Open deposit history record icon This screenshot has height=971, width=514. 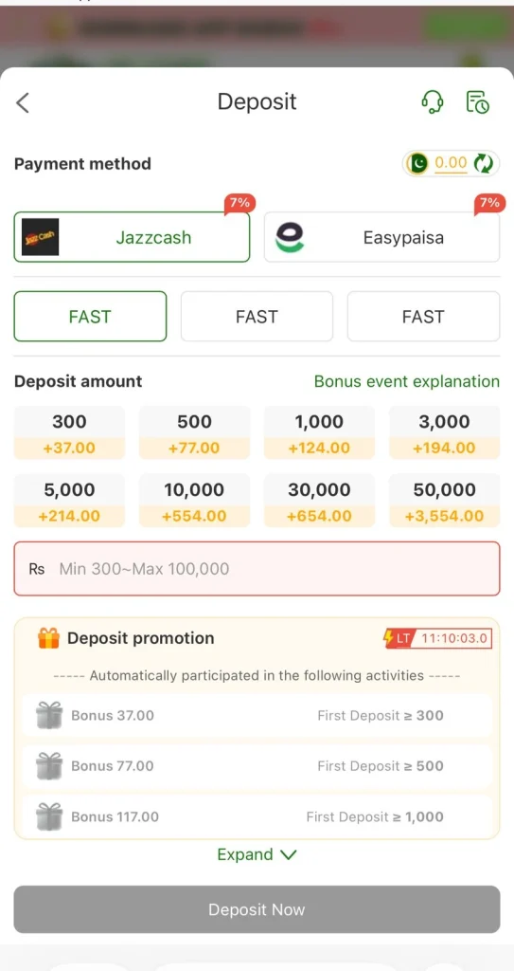click(x=477, y=101)
